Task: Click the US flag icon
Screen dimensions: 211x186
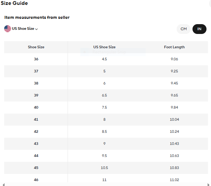Action: [8, 29]
